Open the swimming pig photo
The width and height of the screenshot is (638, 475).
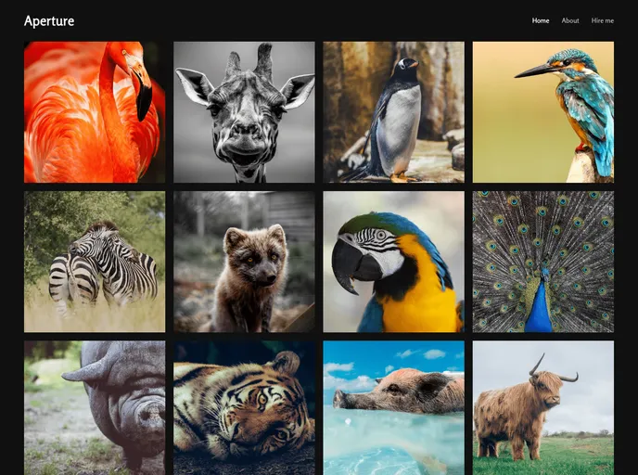(393, 407)
